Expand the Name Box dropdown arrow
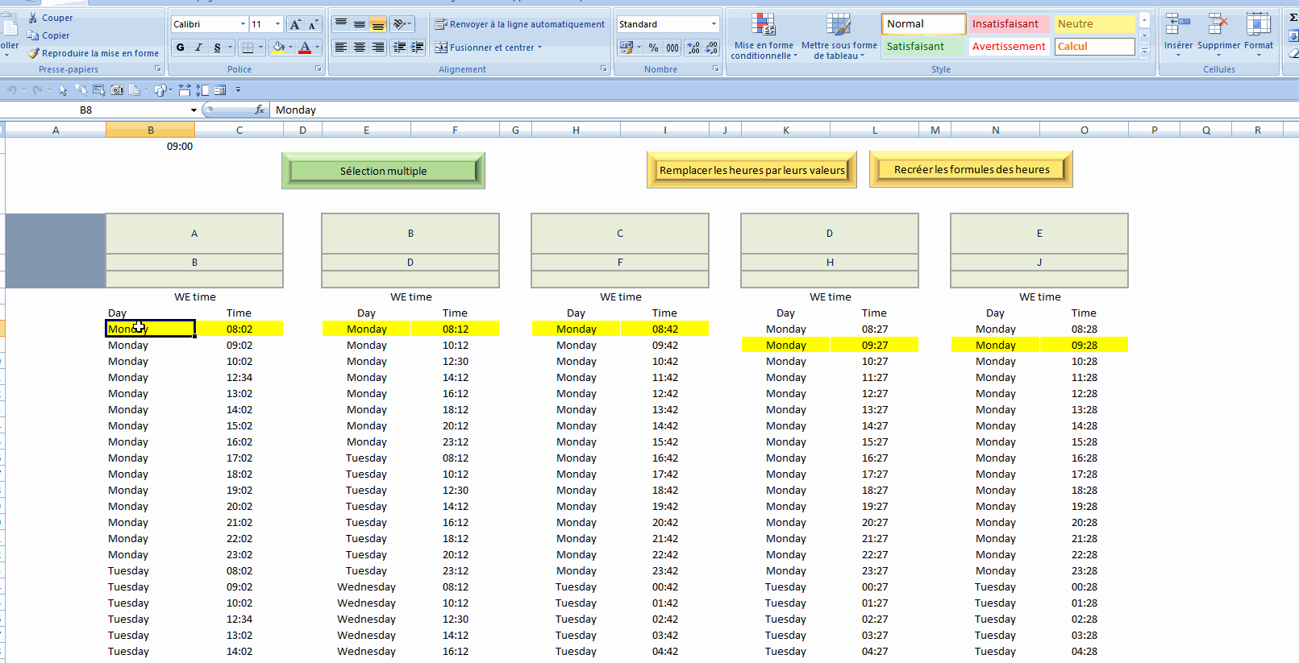The height and width of the screenshot is (663, 1299). [194, 110]
